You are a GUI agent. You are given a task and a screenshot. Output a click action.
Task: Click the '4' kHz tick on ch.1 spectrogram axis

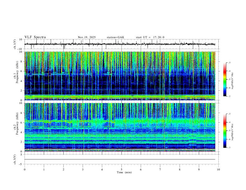22,81
